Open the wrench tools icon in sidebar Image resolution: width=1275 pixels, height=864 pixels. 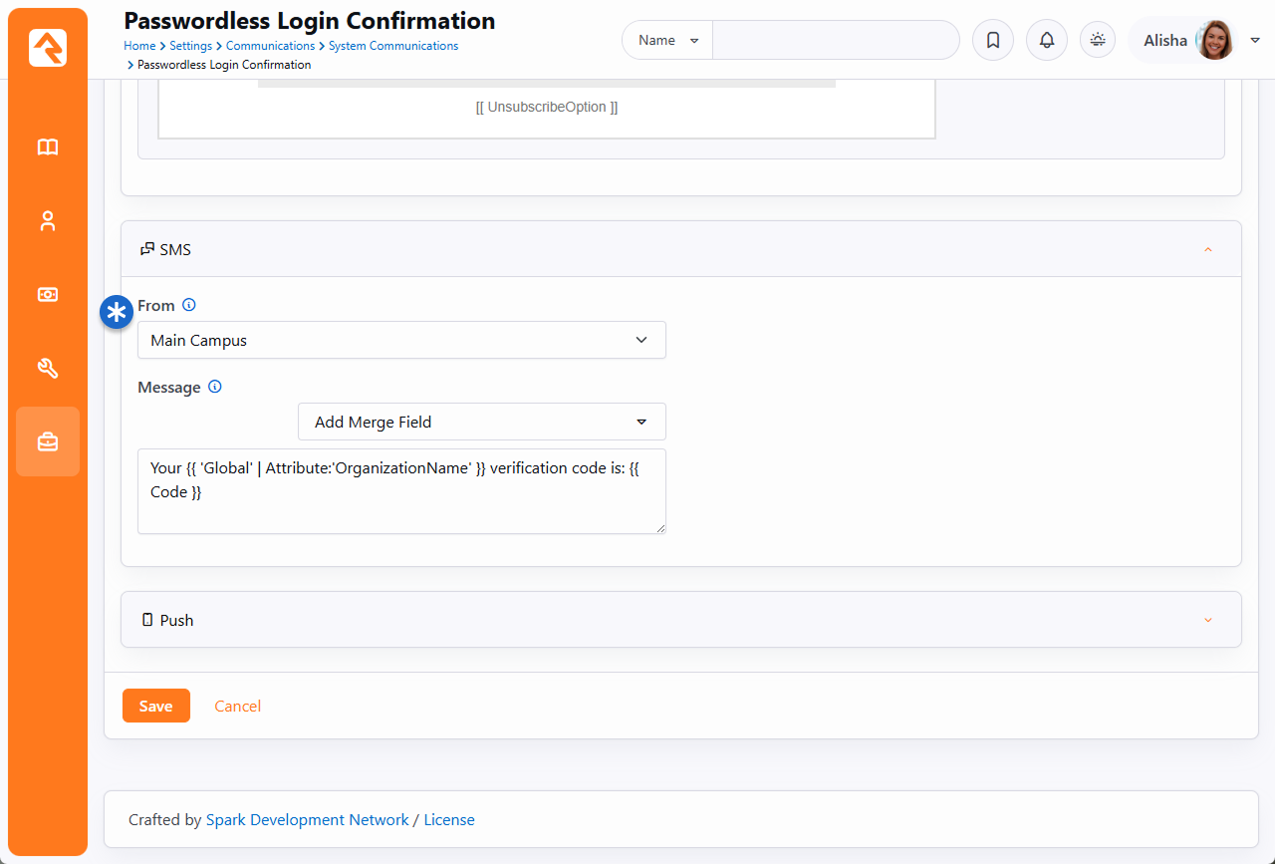click(48, 369)
